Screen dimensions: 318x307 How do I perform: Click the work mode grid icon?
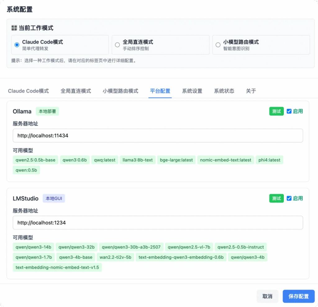coord(14,28)
